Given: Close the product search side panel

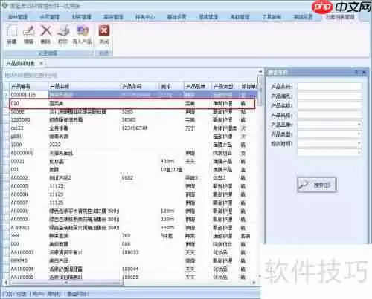Looking at the screenshot, I should (364, 73).
